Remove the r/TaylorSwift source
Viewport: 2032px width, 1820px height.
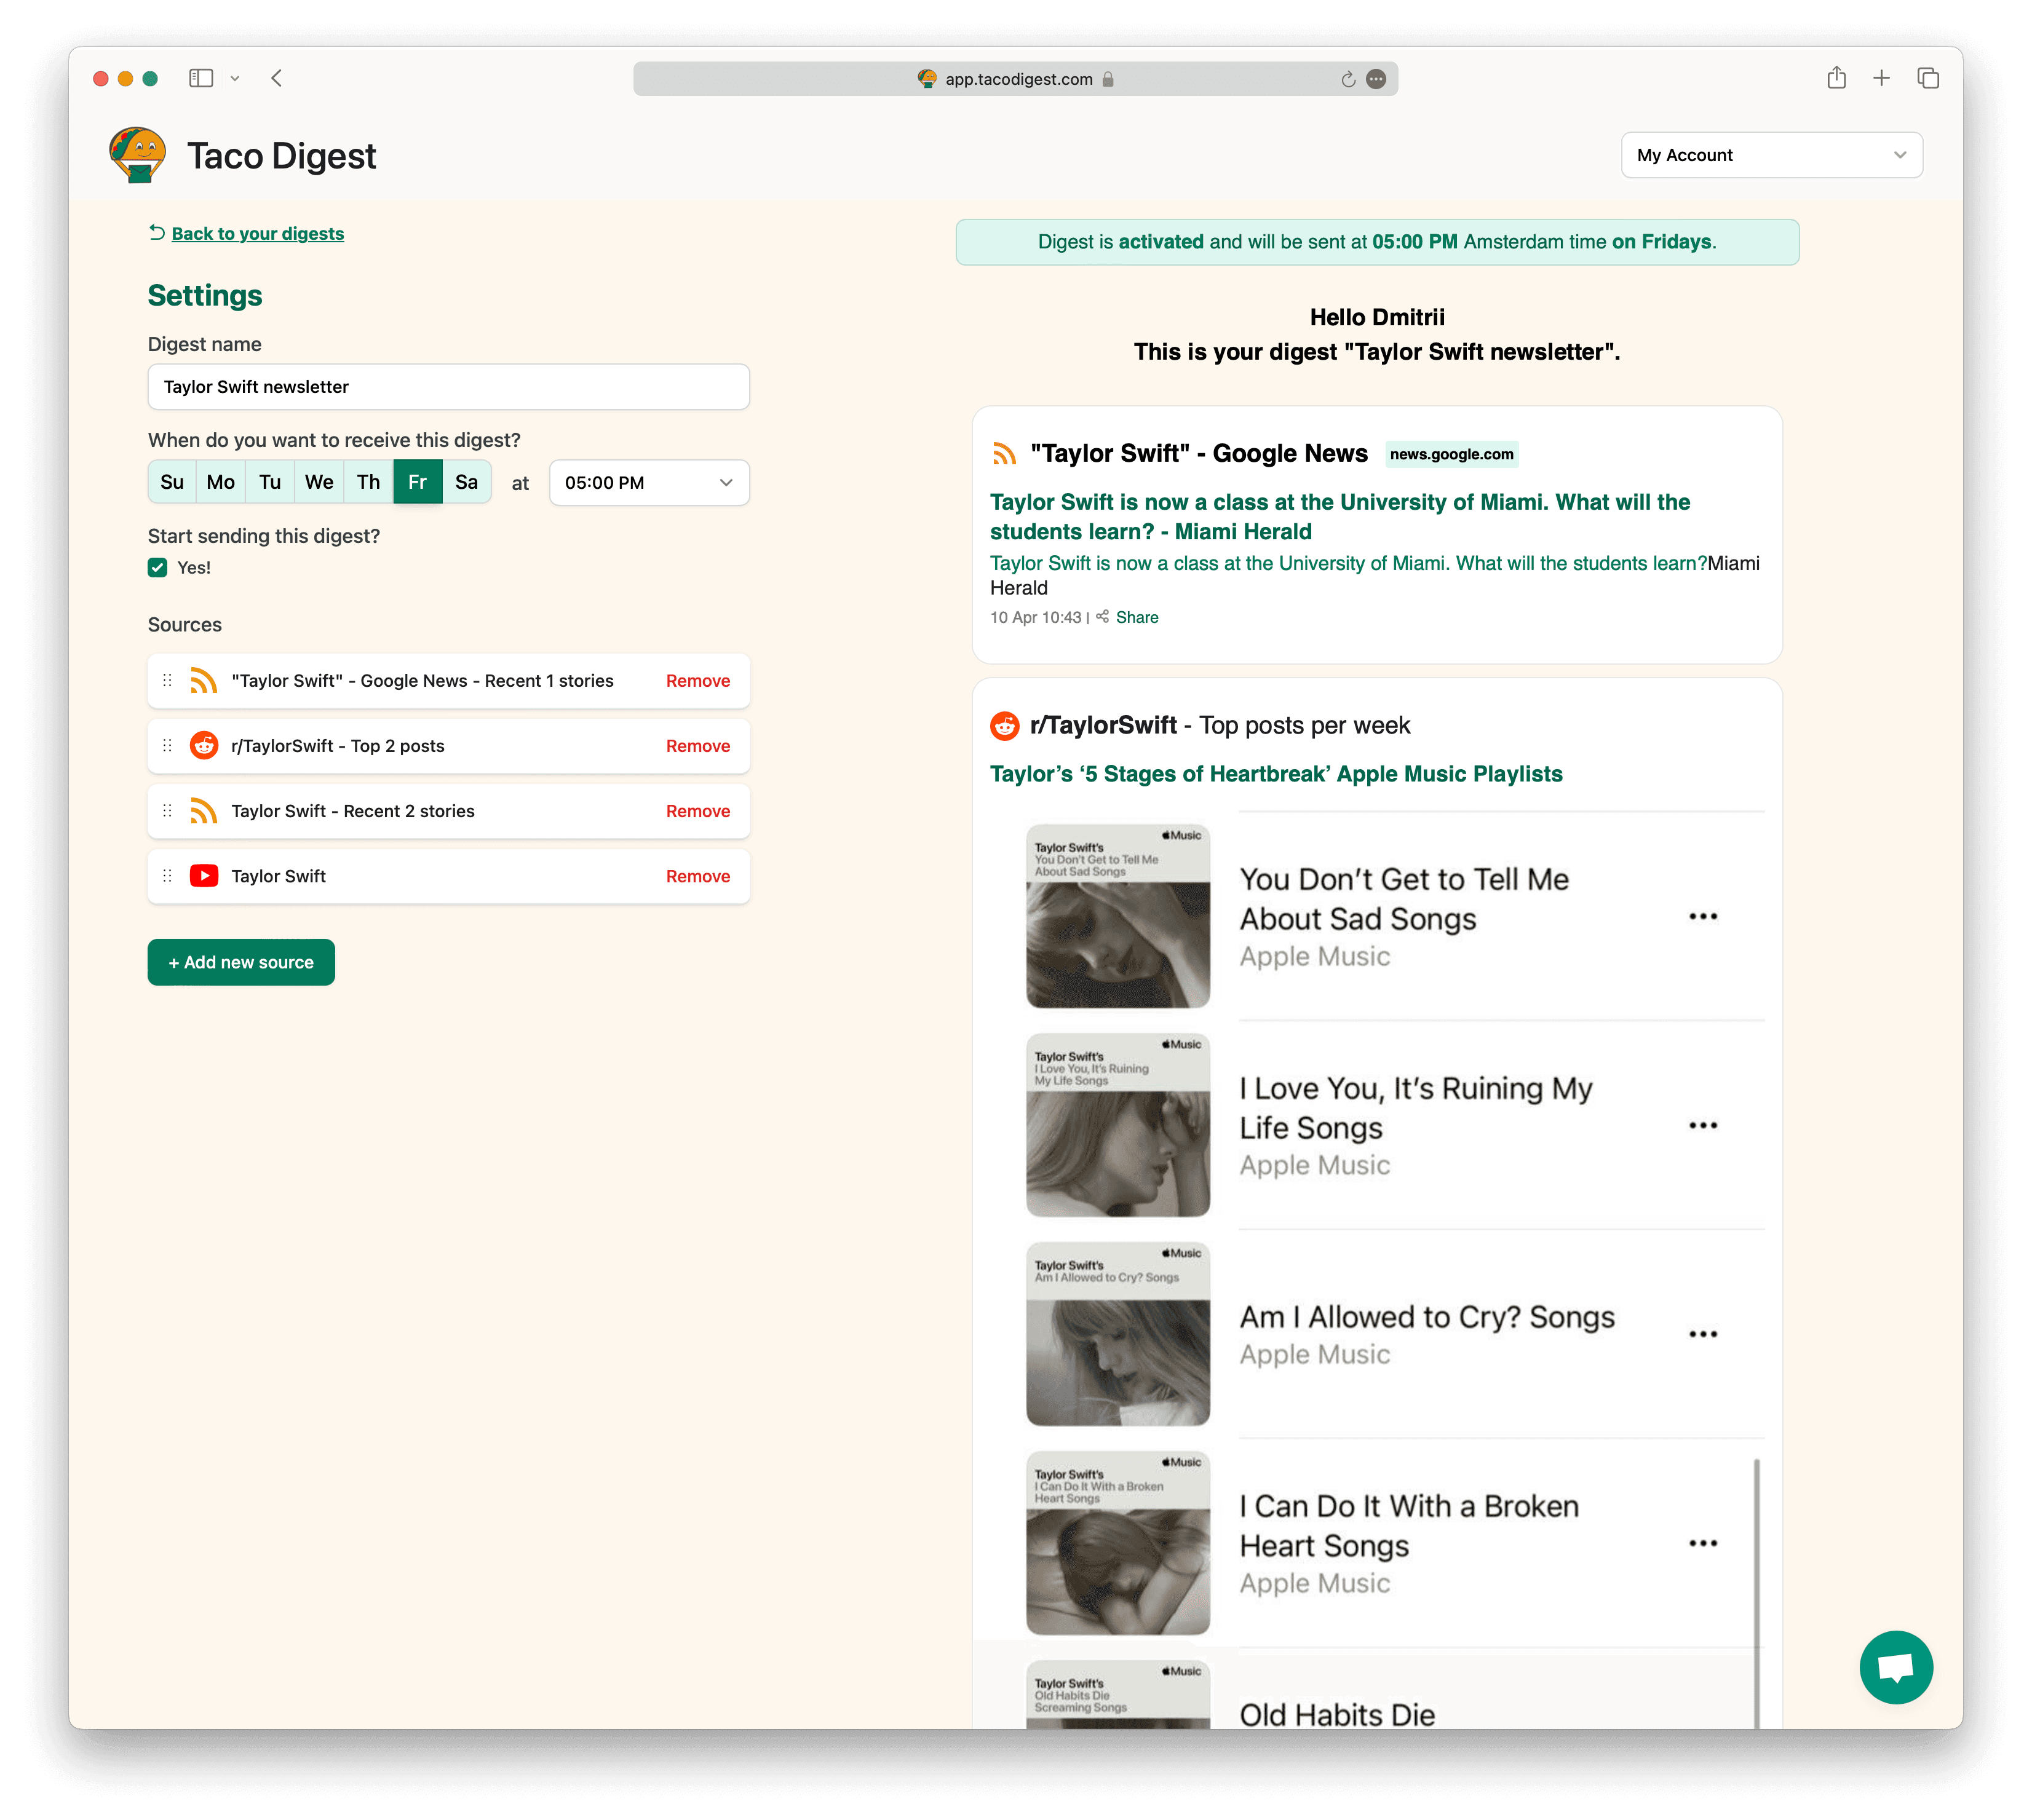point(698,746)
